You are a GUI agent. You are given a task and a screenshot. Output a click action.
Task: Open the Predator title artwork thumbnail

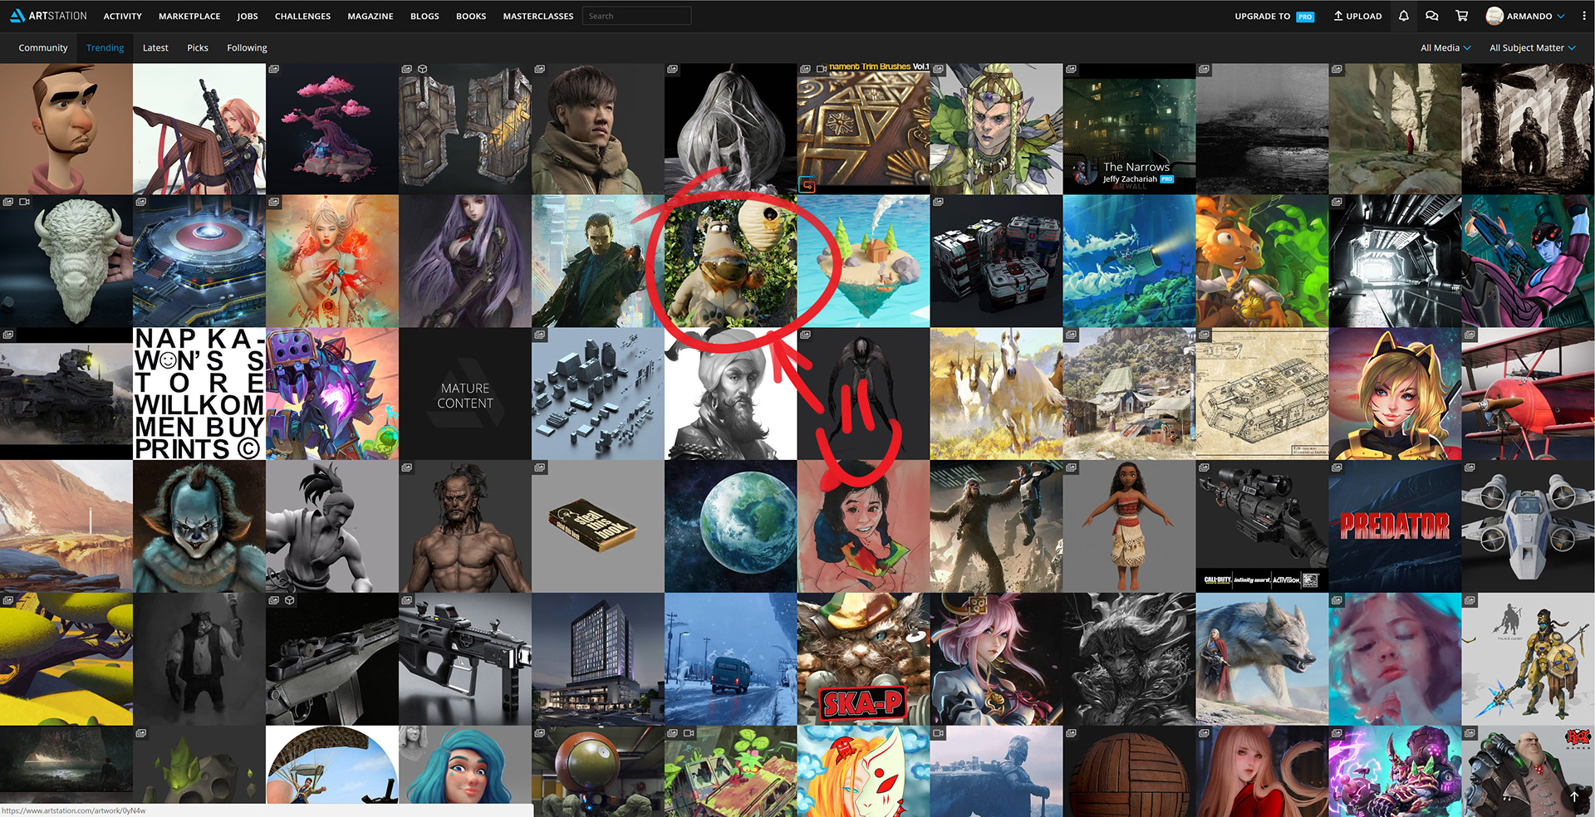point(1396,526)
